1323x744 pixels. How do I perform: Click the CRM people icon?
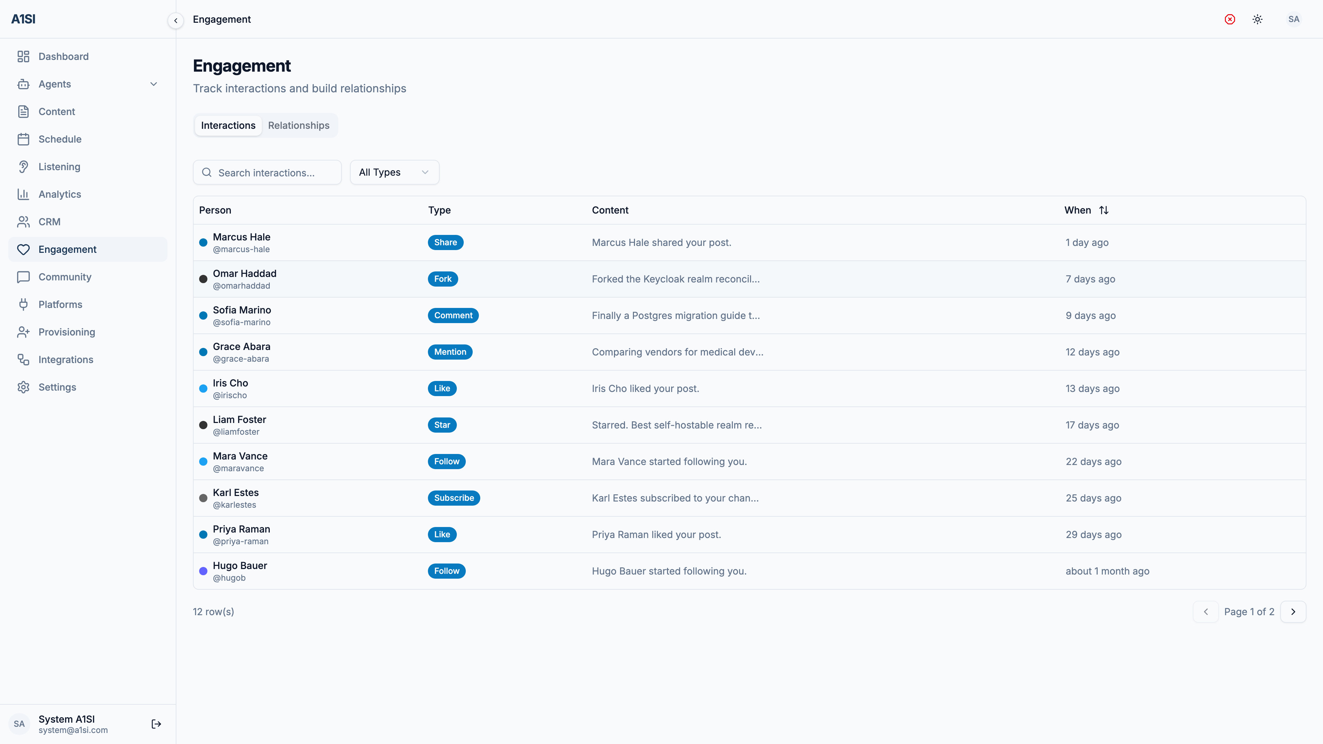(23, 222)
